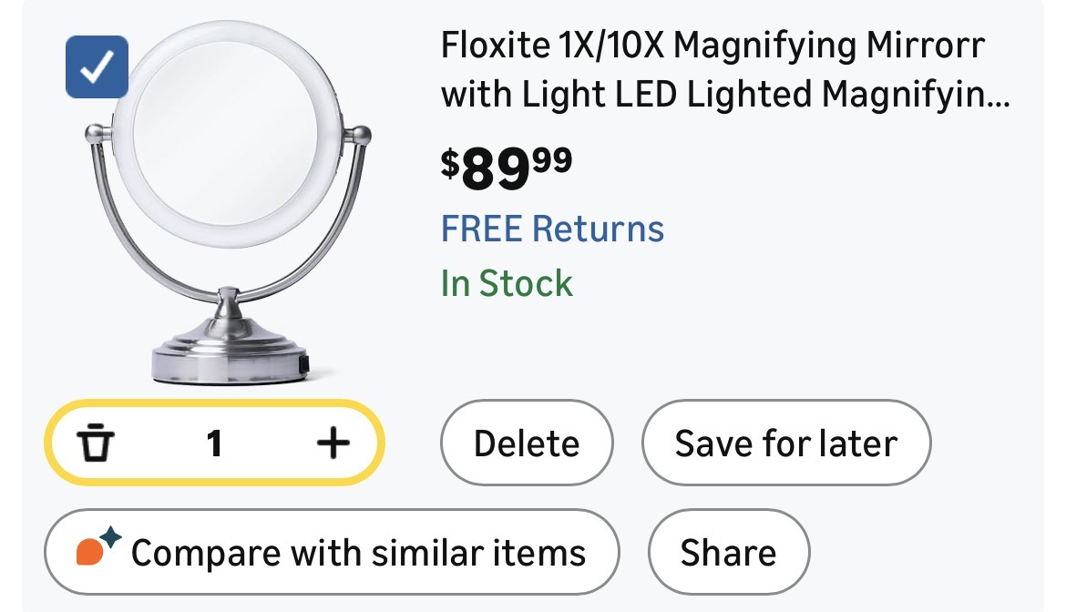This screenshot has width=1066, height=612.
Task: Uncheck the item selection checkbox
Action: [x=97, y=66]
